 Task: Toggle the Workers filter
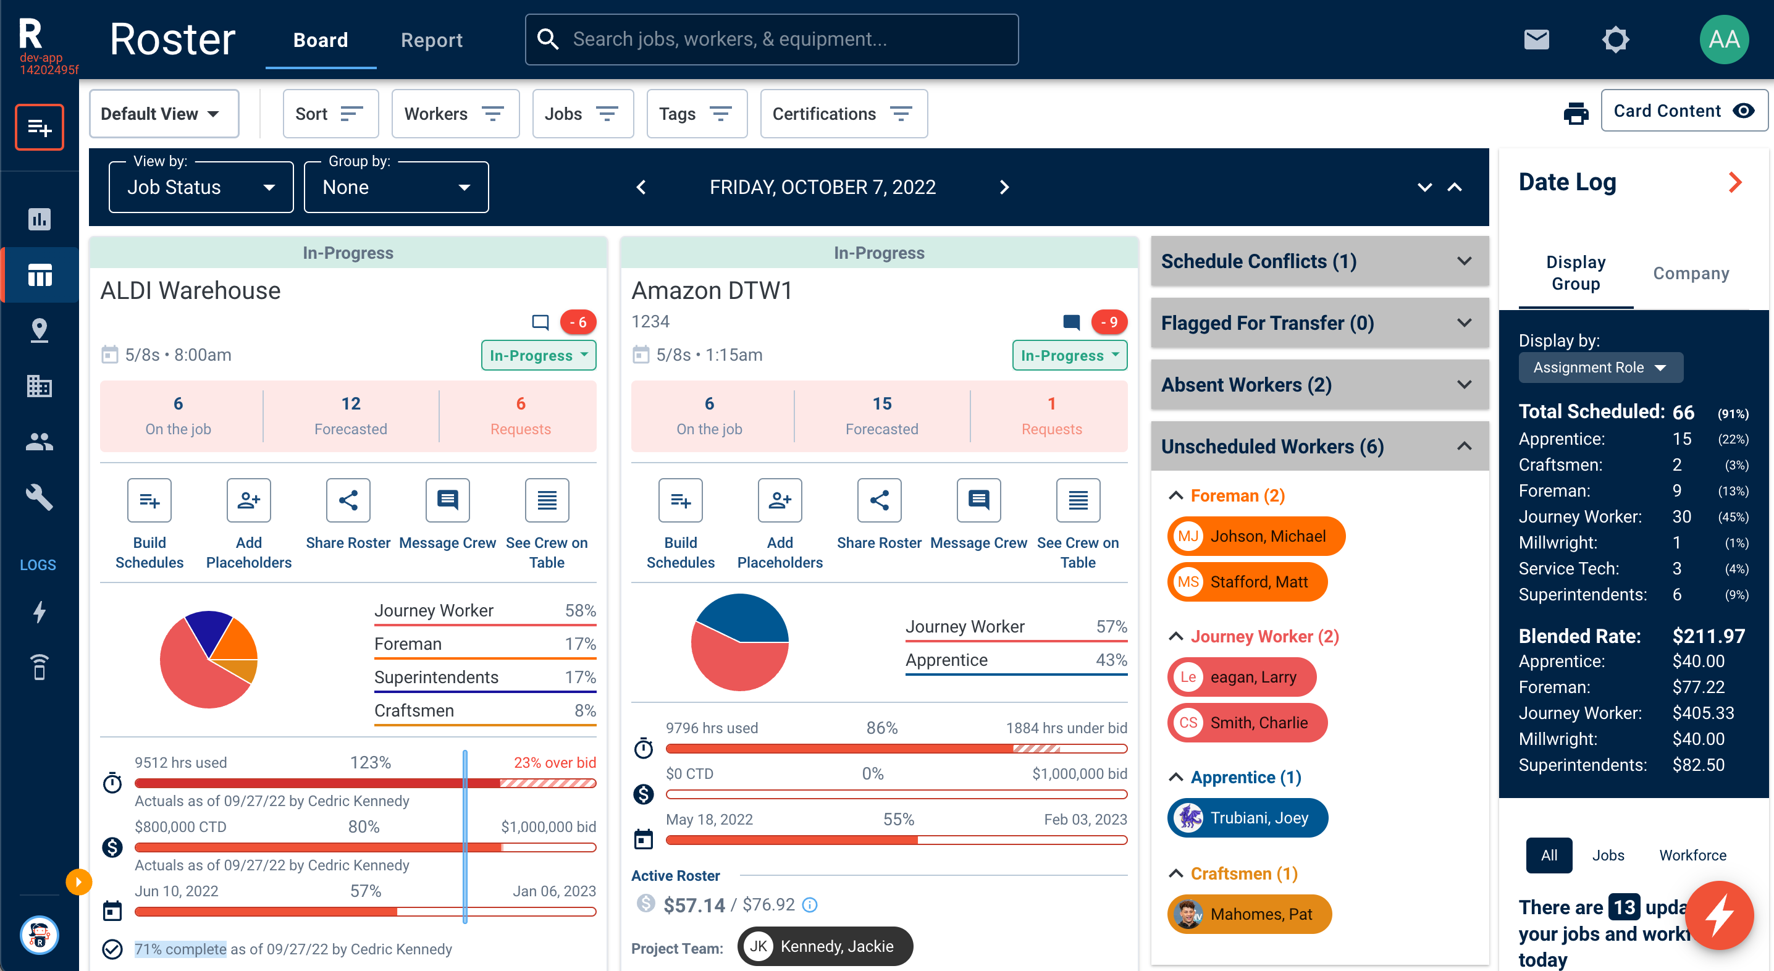[455, 114]
